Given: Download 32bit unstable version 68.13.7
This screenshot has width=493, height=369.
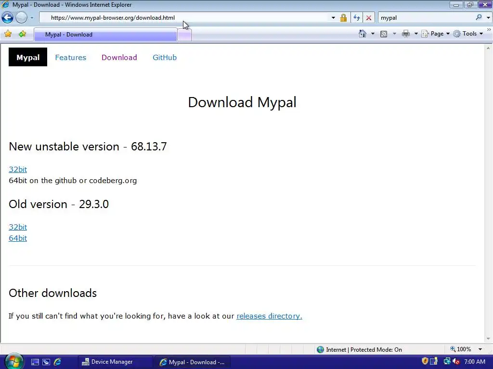Looking at the screenshot, I should 18,170.
